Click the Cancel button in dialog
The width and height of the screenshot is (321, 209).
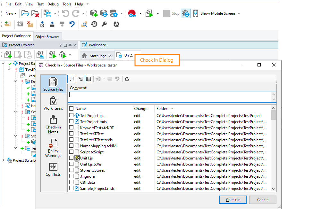point(263,200)
